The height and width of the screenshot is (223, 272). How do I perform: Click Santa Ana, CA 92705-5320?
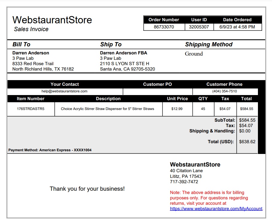click(127, 69)
